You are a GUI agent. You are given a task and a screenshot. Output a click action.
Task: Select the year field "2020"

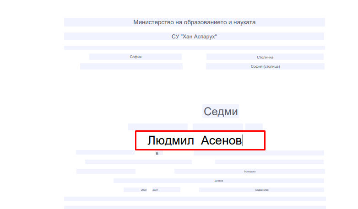tap(136, 190)
